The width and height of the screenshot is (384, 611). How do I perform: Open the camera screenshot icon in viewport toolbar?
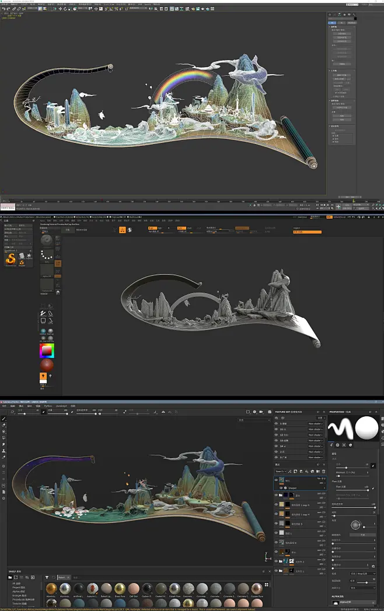(x=270, y=412)
